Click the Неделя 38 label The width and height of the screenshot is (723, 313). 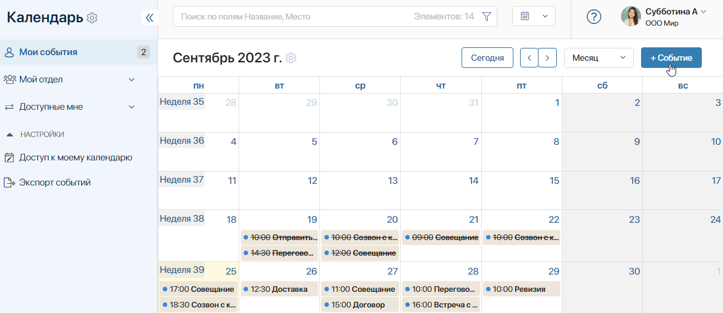(182, 218)
